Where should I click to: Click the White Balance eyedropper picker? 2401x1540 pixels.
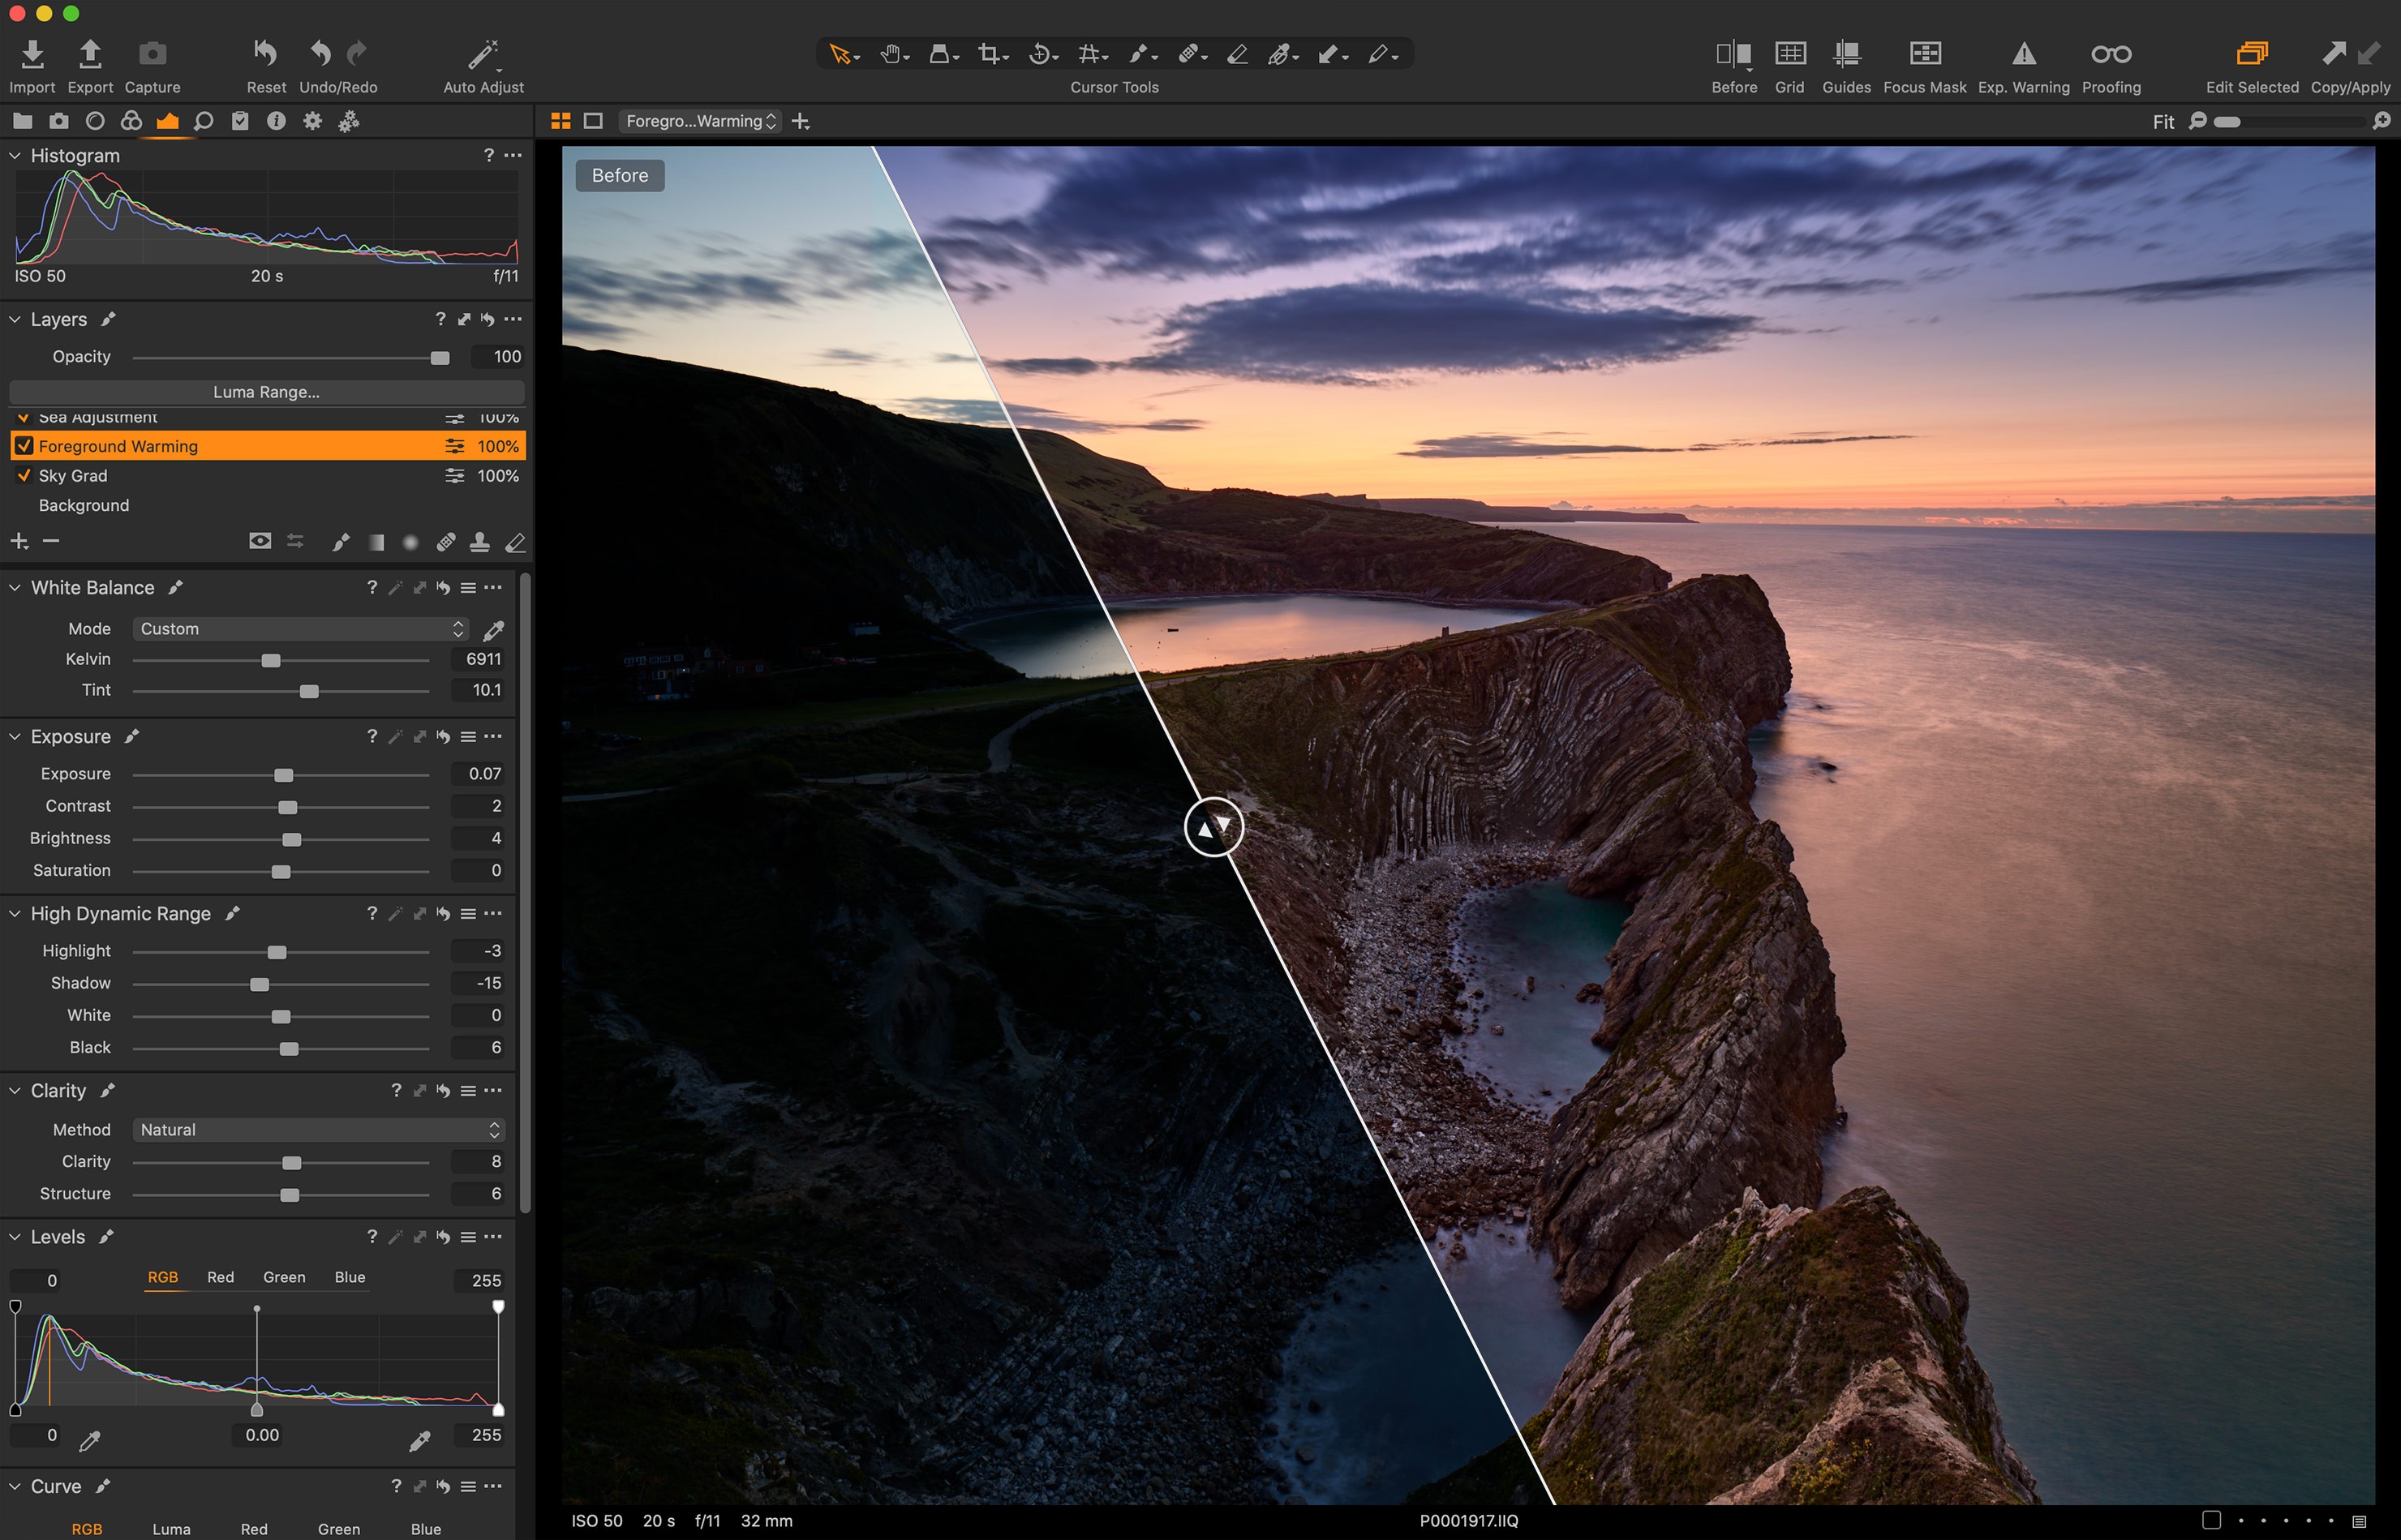click(x=495, y=630)
